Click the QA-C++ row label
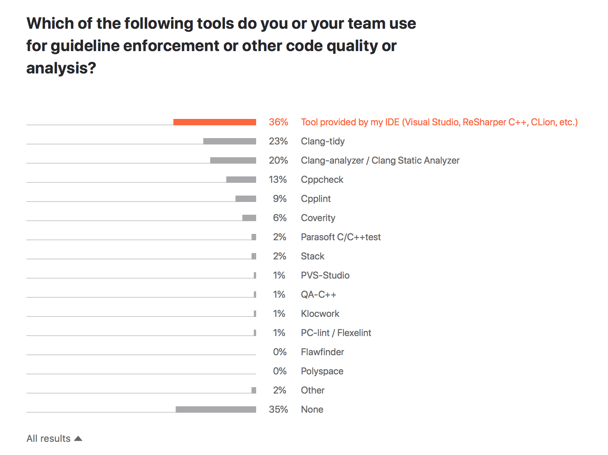The image size is (608, 455). (318, 295)
